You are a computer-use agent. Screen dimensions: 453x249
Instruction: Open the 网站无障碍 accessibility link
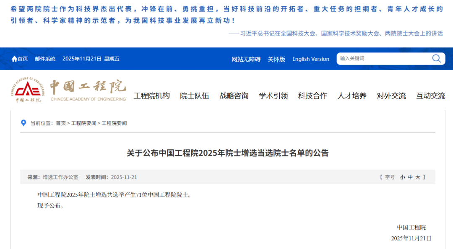click(x=246, y=59)
